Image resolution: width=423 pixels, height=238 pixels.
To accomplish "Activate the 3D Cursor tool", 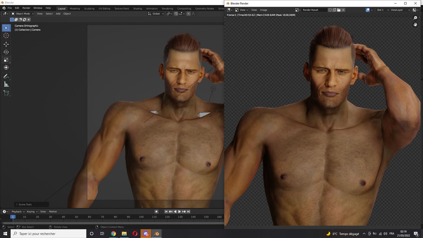I will 6,35.
